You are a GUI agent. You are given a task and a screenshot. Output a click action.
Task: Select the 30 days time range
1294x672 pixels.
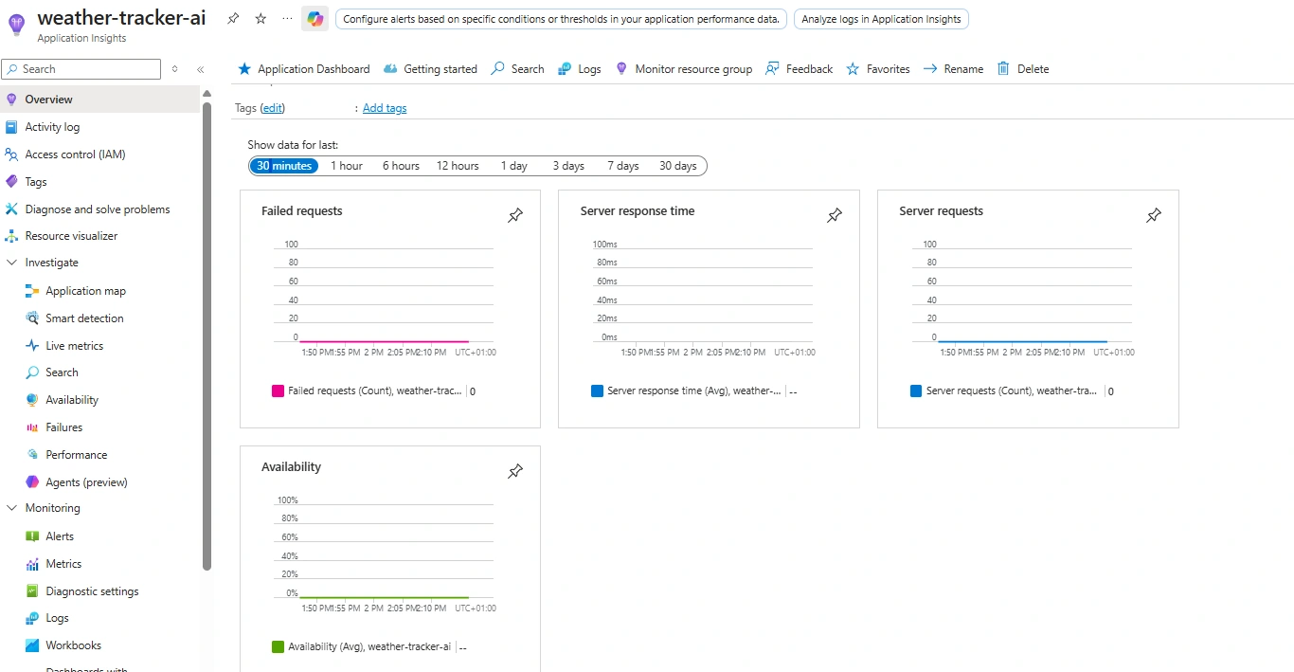point(678,166)
